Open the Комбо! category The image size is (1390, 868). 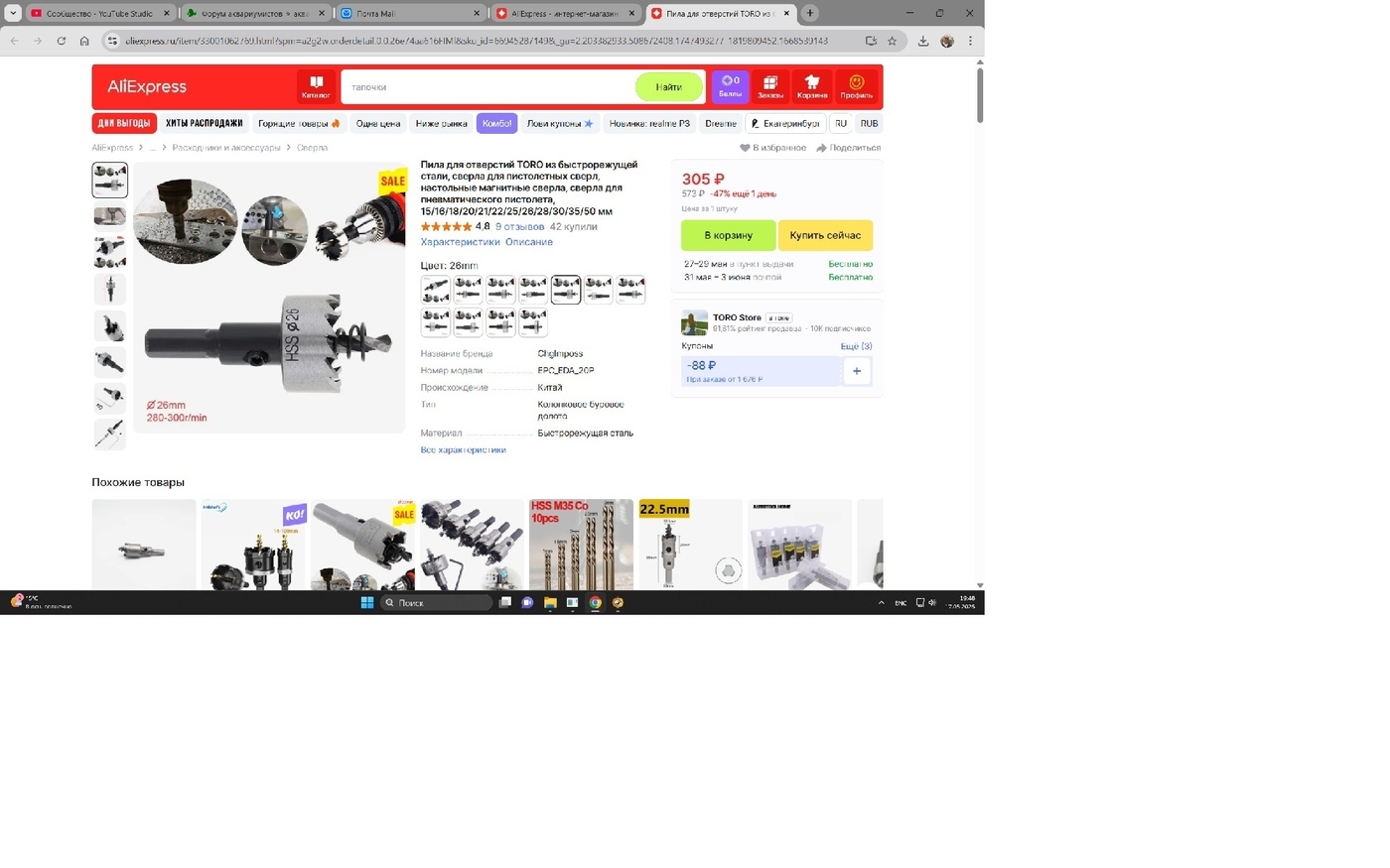click(x=496, y=123)
